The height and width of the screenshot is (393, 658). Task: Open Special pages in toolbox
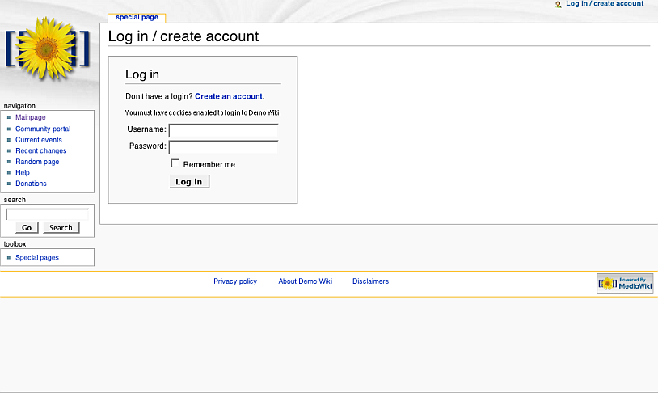coord(37,257)
